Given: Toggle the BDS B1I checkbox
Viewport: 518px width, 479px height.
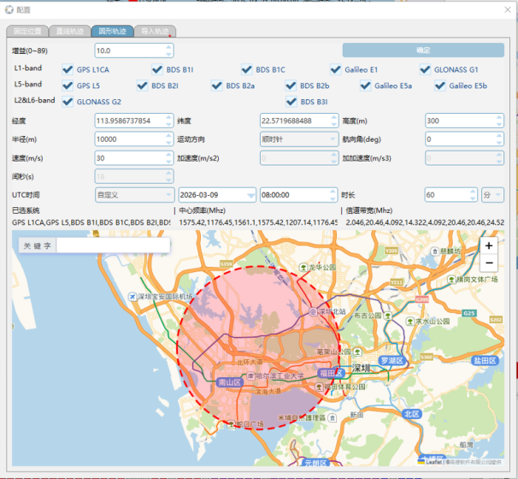Looking at the screenshot, I should pyautogui.click(x=157, y=69).
